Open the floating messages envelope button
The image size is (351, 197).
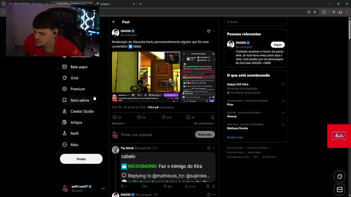[339, 190]
